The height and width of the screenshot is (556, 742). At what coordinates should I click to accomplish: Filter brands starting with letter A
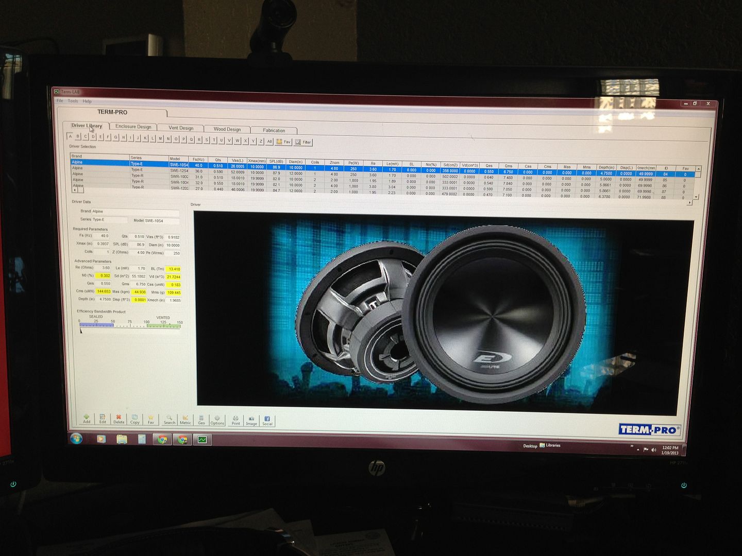(x=70, y=137)
